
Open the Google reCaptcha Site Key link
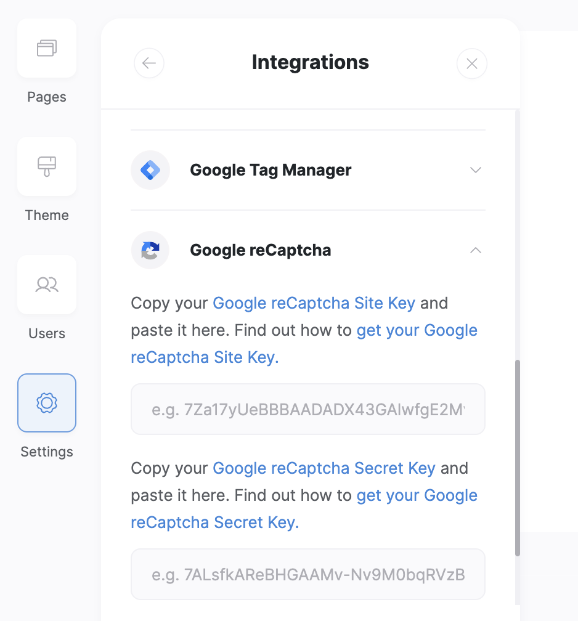point(314,303)
